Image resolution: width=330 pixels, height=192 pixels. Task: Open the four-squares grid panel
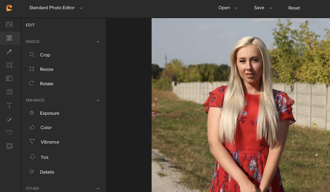coord(9,65)
